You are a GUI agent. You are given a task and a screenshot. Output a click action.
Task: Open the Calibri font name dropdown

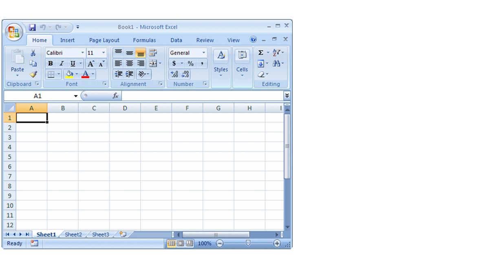[82, 53]
